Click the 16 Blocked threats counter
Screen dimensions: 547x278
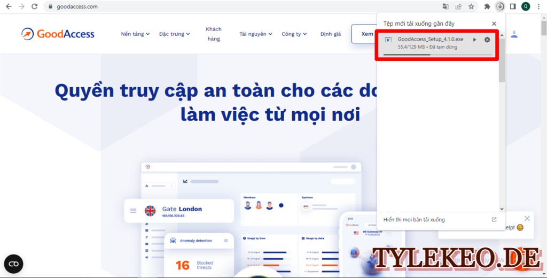[194, 265]
